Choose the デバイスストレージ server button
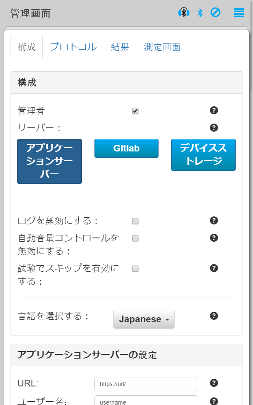 (203, 154)
